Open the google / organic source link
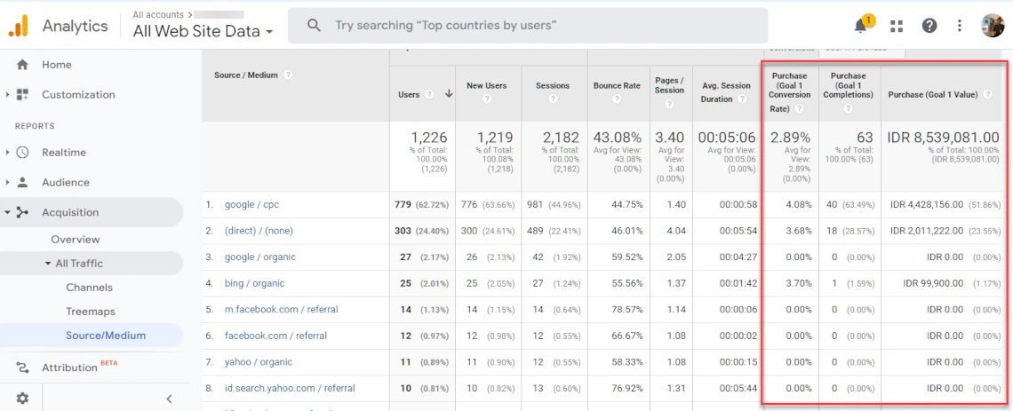This screenshot has height=411, width=1013. [260, 257]
